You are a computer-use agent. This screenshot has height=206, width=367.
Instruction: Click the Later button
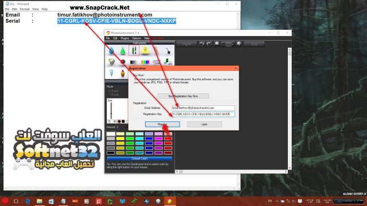point(204,124)
